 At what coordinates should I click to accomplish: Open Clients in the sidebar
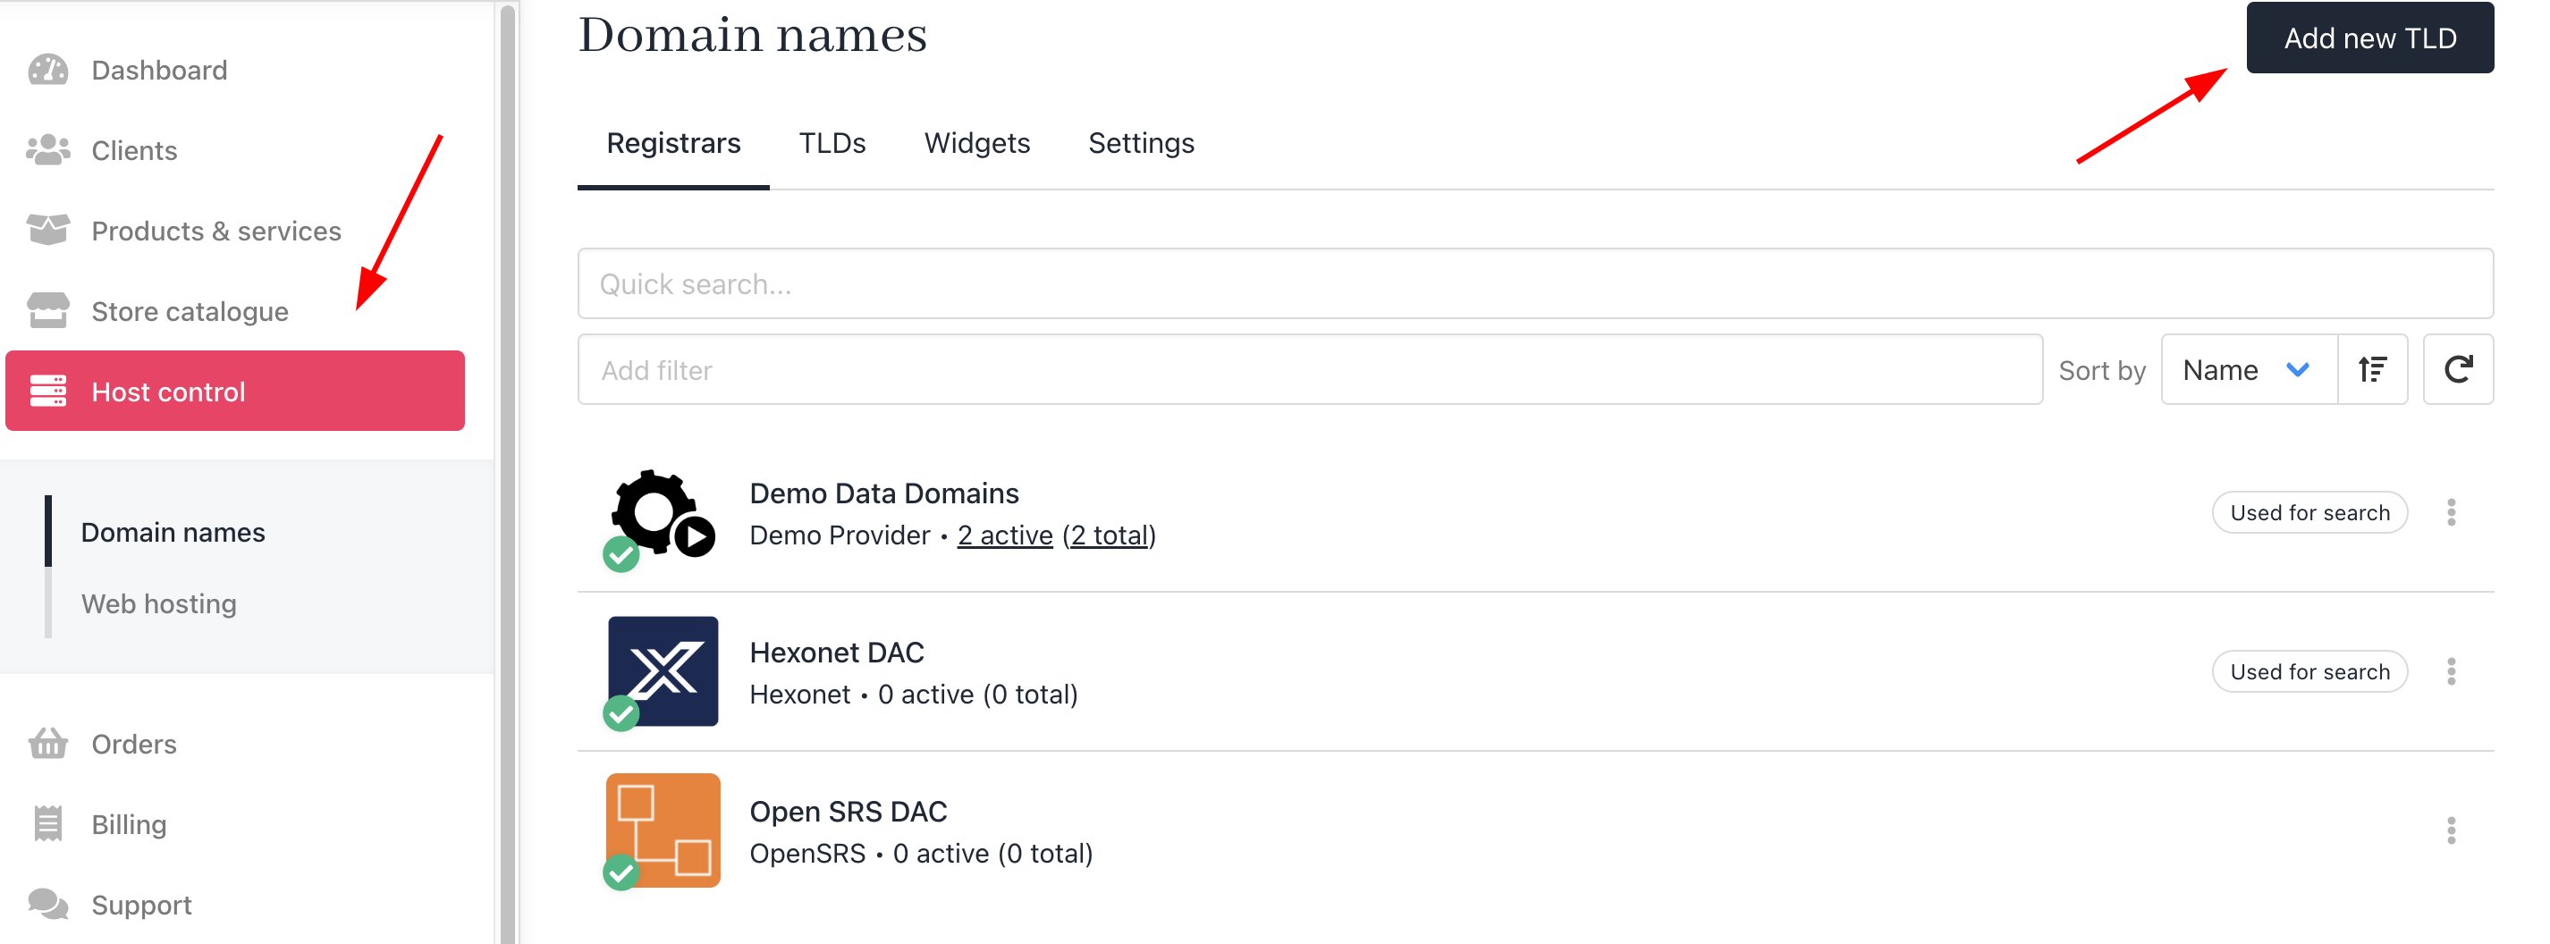(133, 150)
